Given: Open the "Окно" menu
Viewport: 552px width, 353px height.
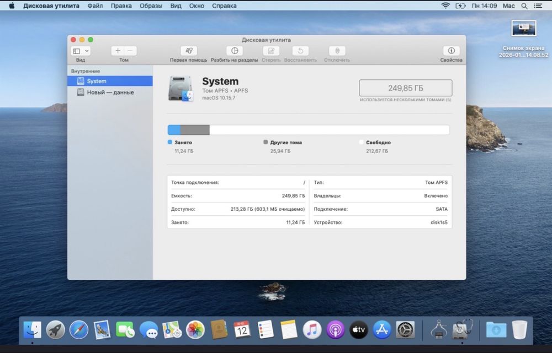Looking at the screenshot, I should 197,6.
